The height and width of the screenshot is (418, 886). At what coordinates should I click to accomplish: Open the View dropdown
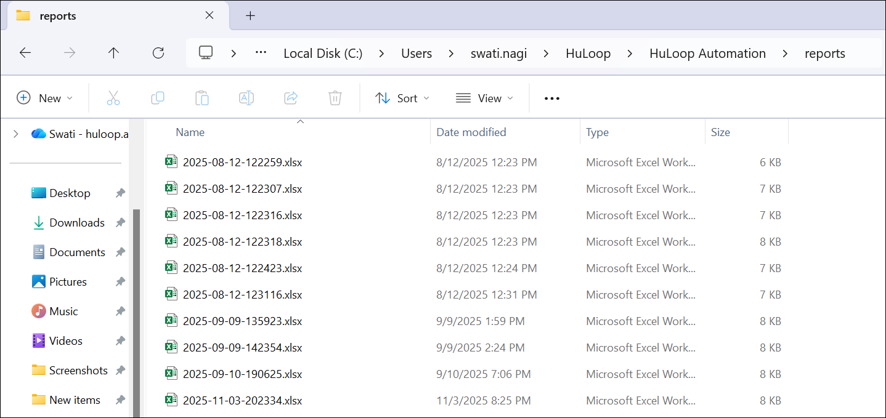point(485,97)
